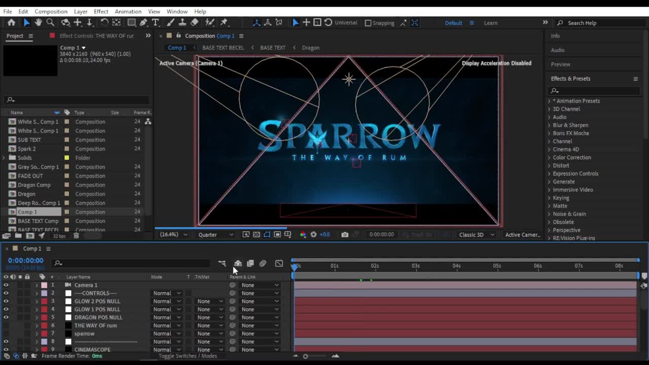Select the Rotation tool
649x365 pixels.
[x=104, y=22]
